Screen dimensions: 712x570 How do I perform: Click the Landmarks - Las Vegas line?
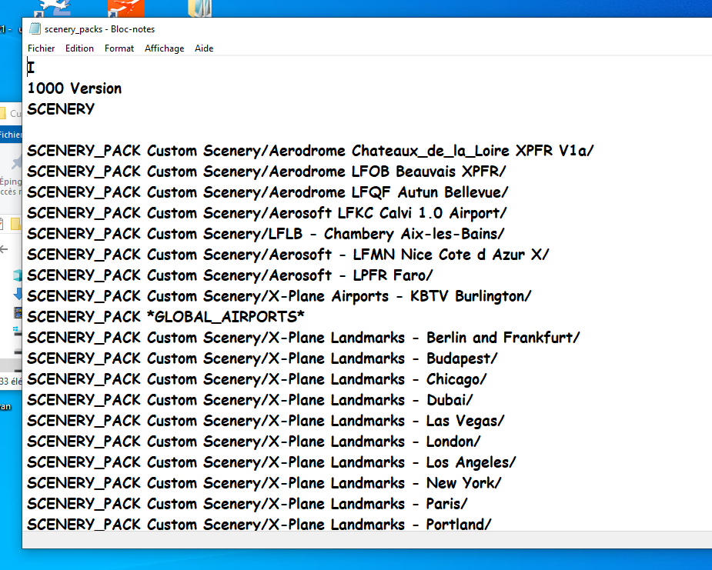click(x=266, y=421)
